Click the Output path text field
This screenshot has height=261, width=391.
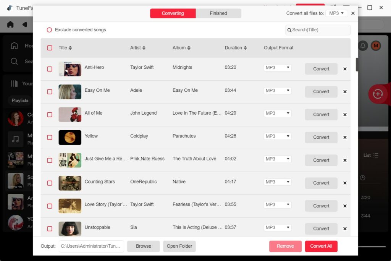tap(91, 246)
